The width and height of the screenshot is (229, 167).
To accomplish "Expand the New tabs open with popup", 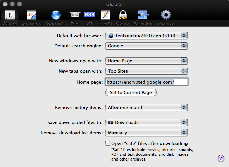I will (146, 71).
